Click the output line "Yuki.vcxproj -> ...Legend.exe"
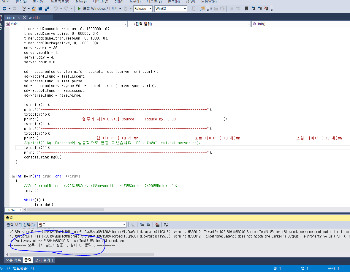 coord(70,241)
